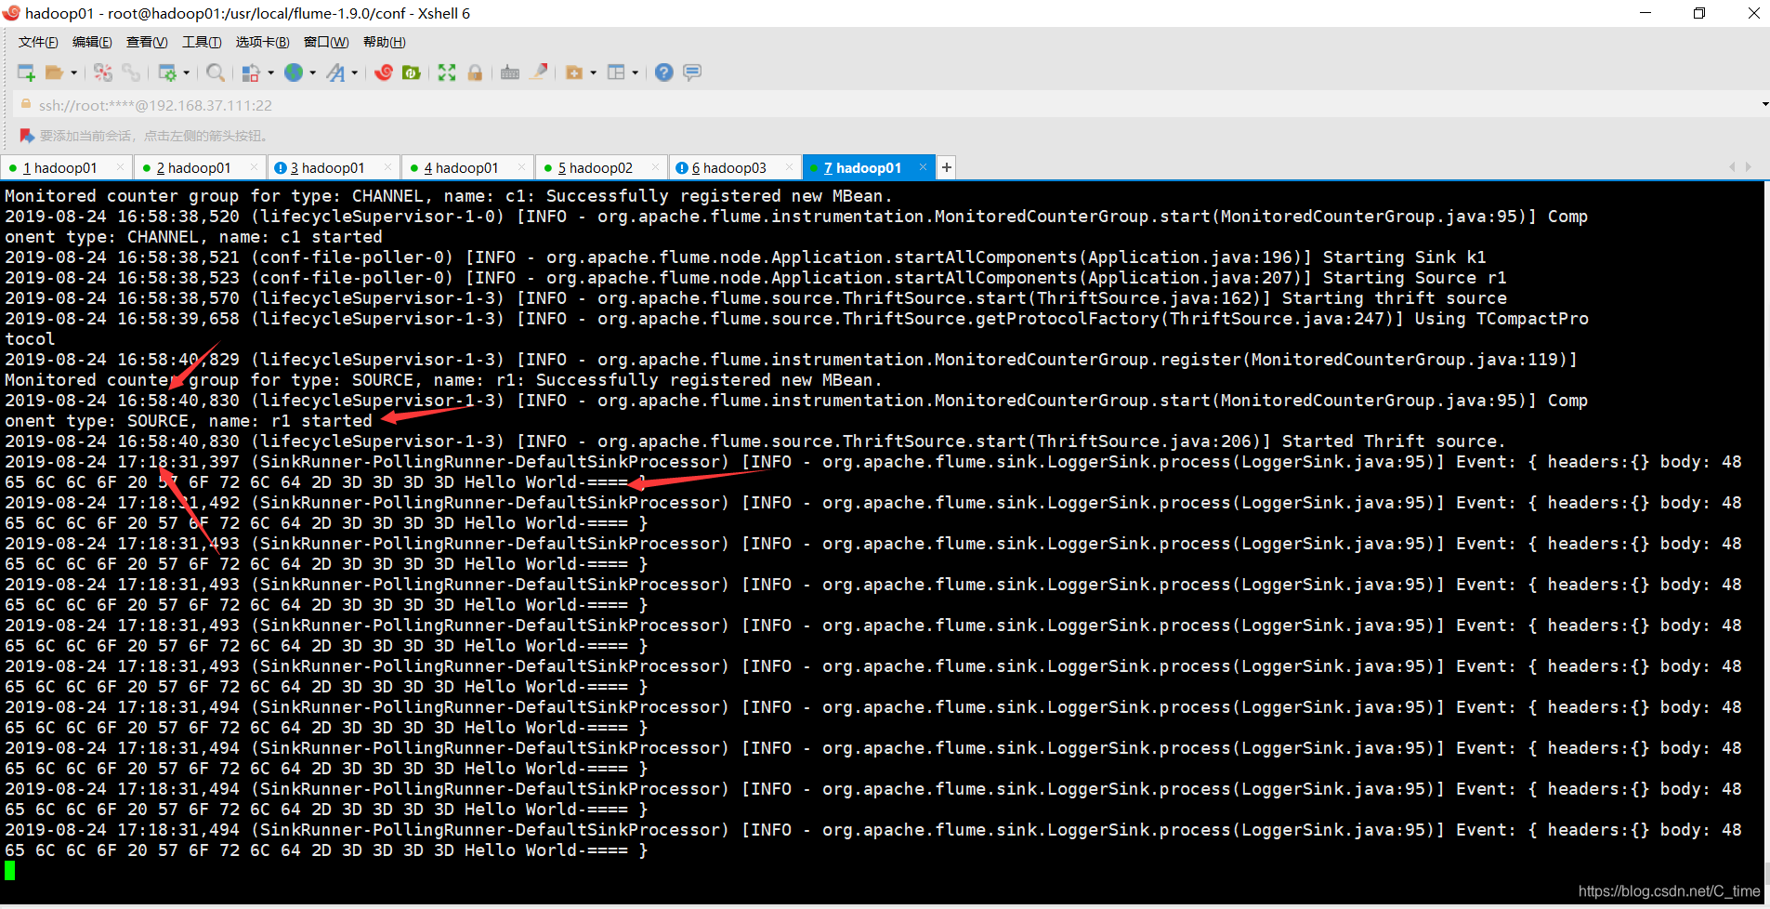
Task: Close tab 1 hadoop01
Action: [x=120, y=167]
